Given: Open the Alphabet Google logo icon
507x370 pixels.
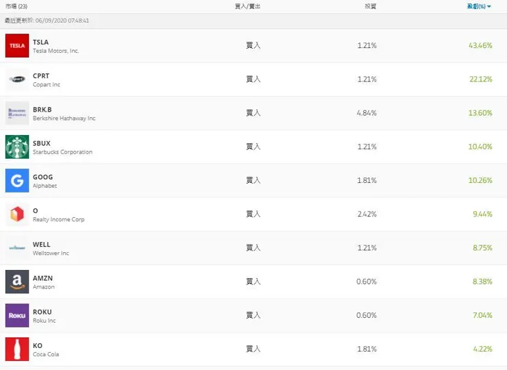Looking at the screenshot, I should click(17, 180).
